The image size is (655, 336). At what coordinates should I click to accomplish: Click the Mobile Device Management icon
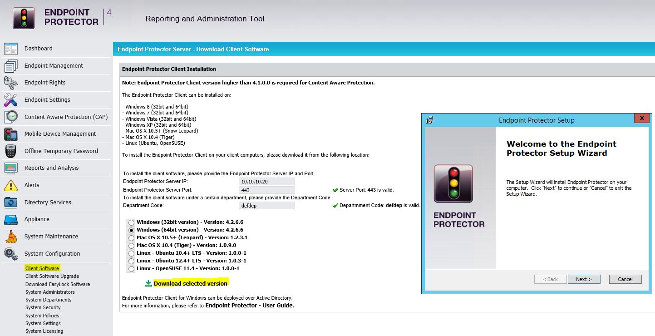[x=10, y=134]
